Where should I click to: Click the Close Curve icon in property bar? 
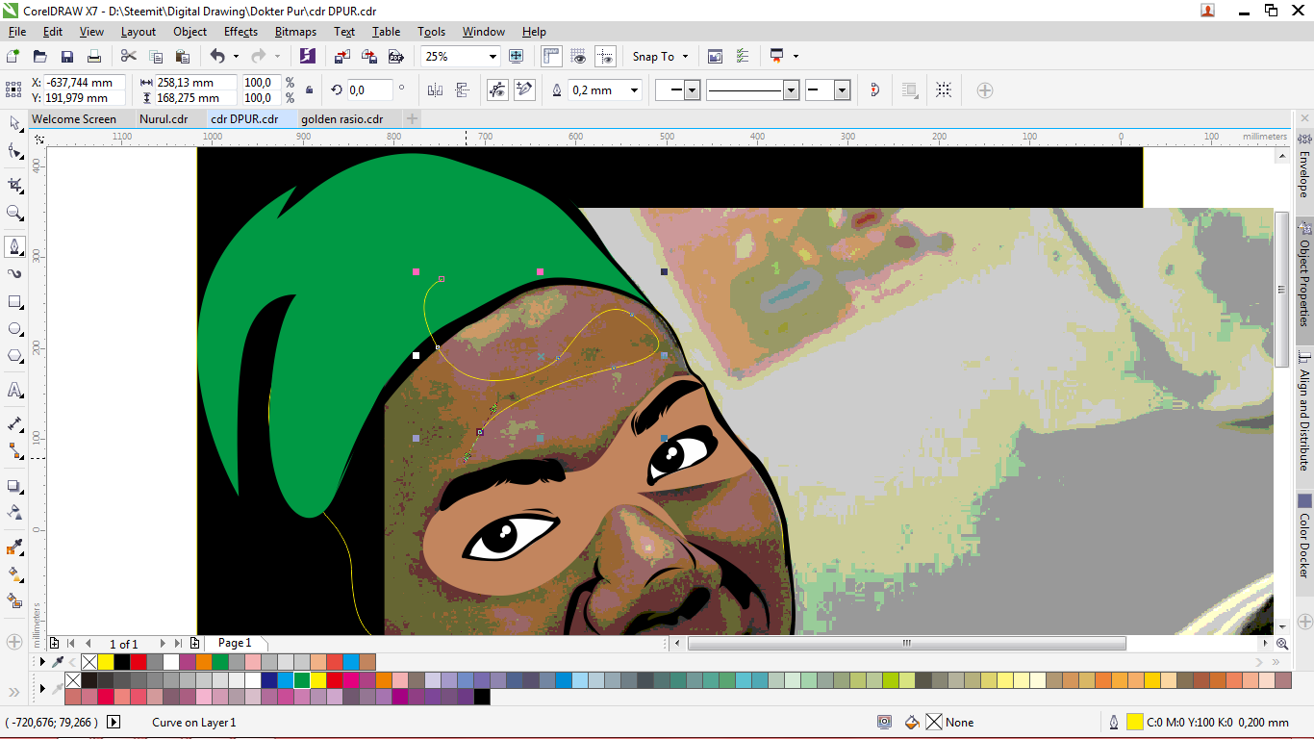(x=873, y=90)
